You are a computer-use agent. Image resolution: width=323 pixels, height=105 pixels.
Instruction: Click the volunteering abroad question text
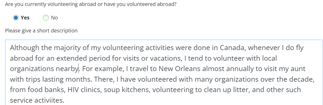click(91, 5)
